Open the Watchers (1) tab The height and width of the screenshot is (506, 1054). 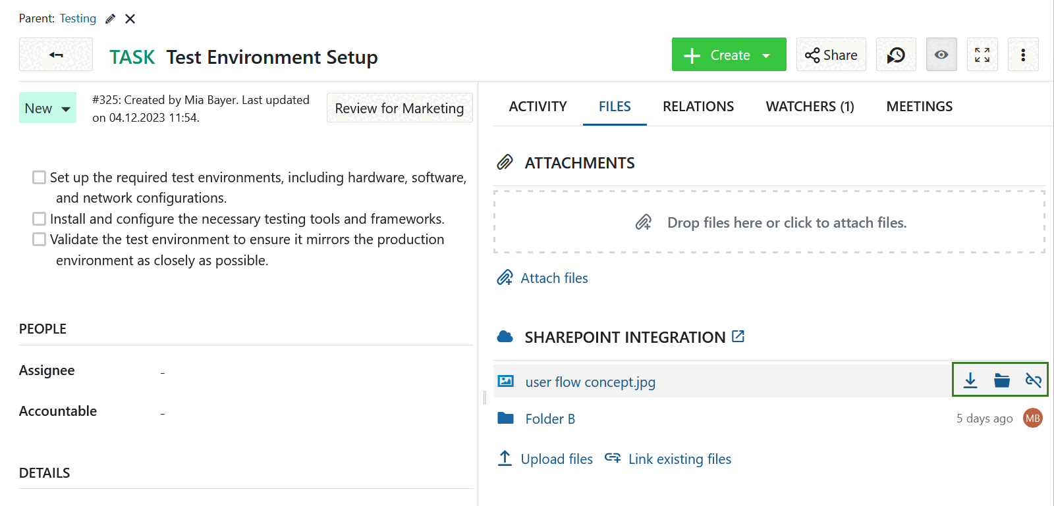pos(810,107)
